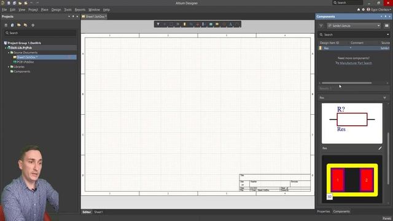Open the Design menu
Screen dimensions: 393x221
click(56, 10)
